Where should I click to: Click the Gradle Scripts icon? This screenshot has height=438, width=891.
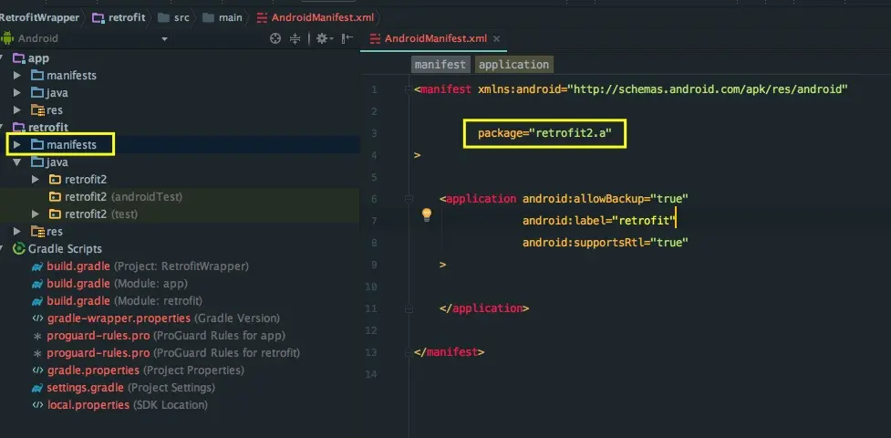tap(19, 248)
